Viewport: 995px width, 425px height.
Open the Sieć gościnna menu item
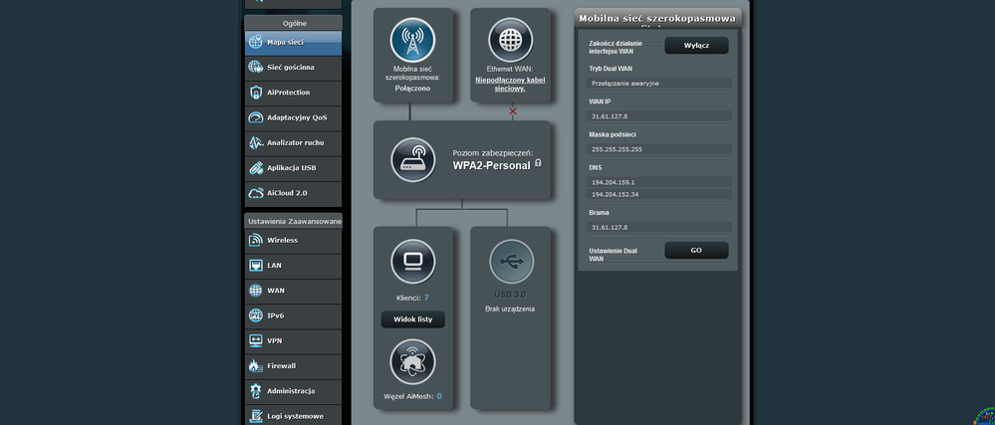tap(293, 68)
